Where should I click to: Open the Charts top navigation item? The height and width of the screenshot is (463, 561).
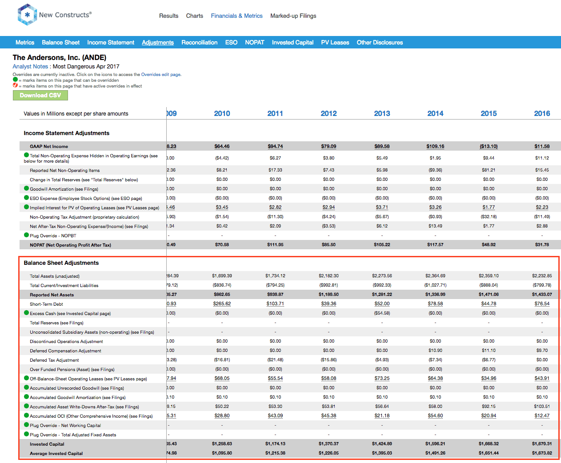(x=195, y=16)
